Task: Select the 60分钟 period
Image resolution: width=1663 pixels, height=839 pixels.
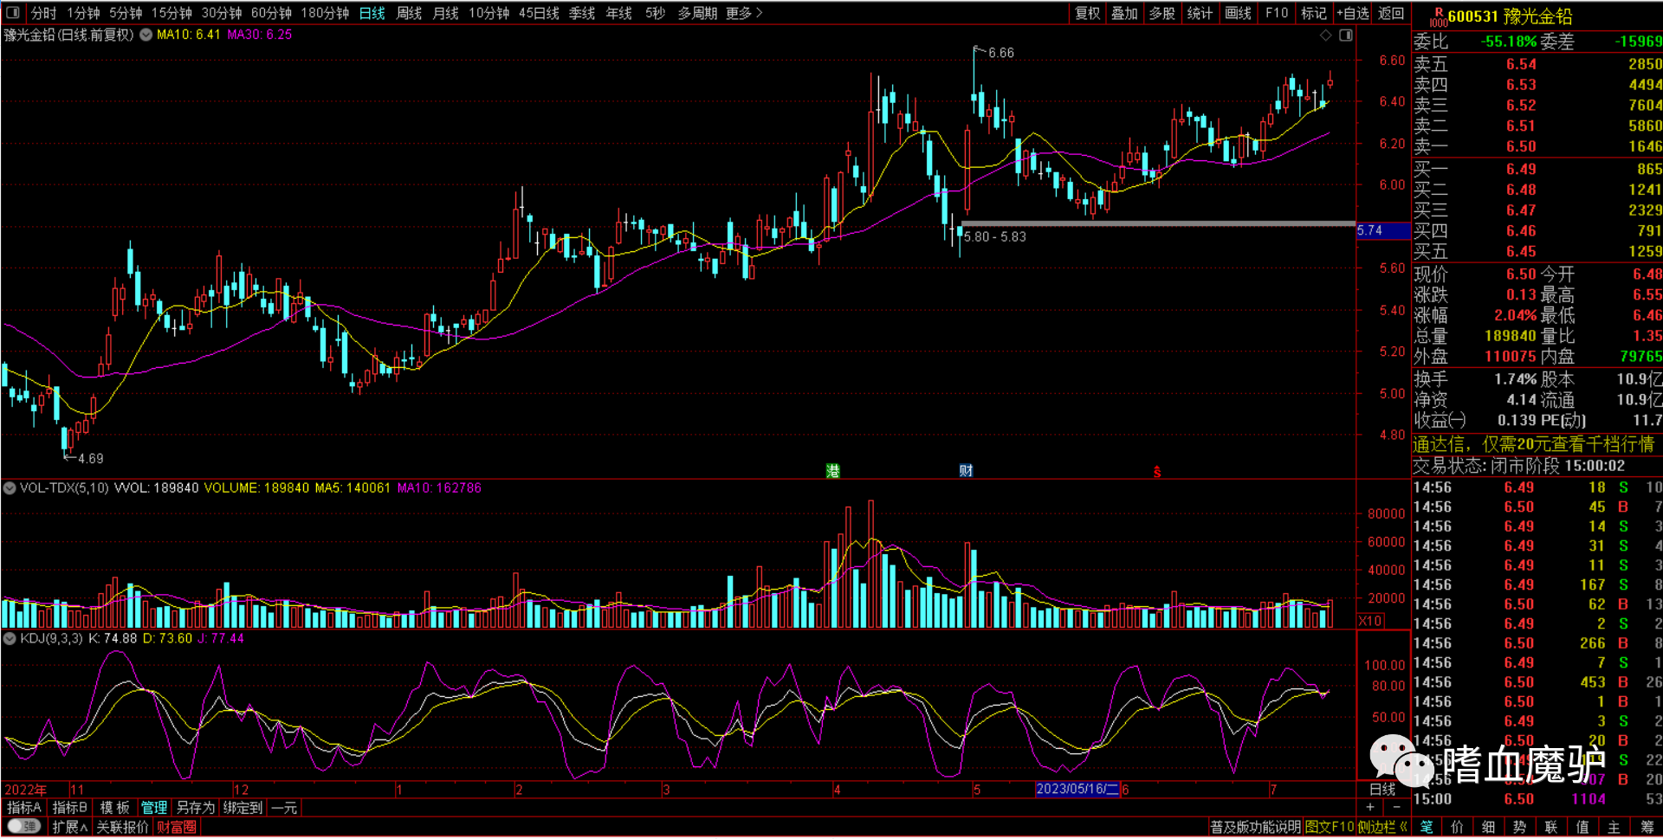Action: [271, 13]
